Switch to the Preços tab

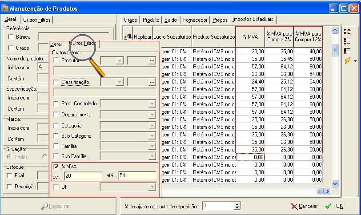pyautogui.click(x=220, y=20)
